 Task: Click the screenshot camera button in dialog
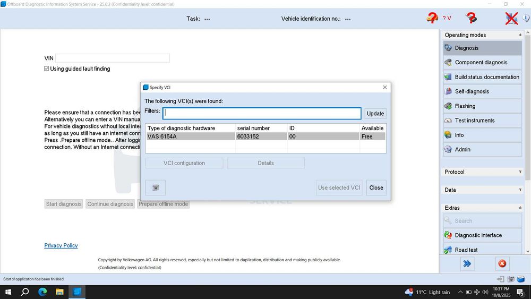(156, 187)
